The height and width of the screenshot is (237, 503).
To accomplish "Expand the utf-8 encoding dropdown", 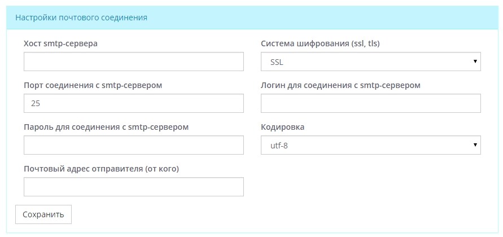I will pyautogui.click(x=370, y=145).
